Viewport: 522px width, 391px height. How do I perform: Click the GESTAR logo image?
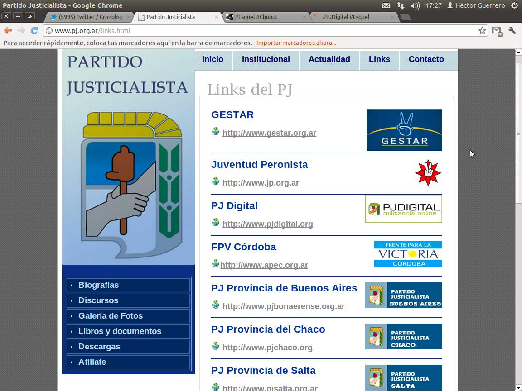click(x=404, y=129)
